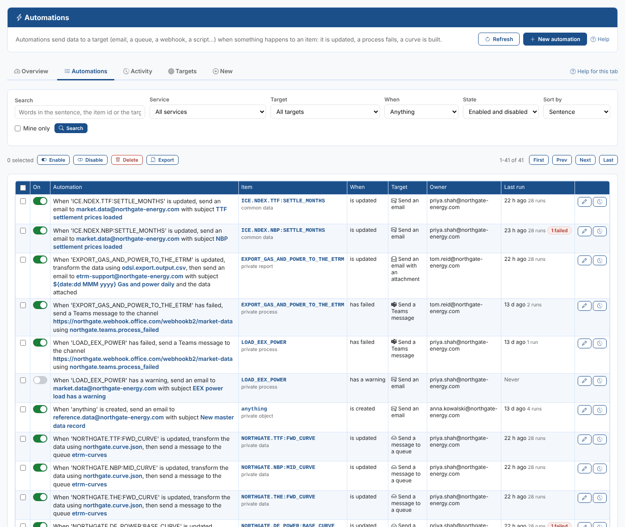Open State dropdown showing Enabled and disabled
Image resolution: width=625 pixels, height=527 pixels.
tap(501, 112)
